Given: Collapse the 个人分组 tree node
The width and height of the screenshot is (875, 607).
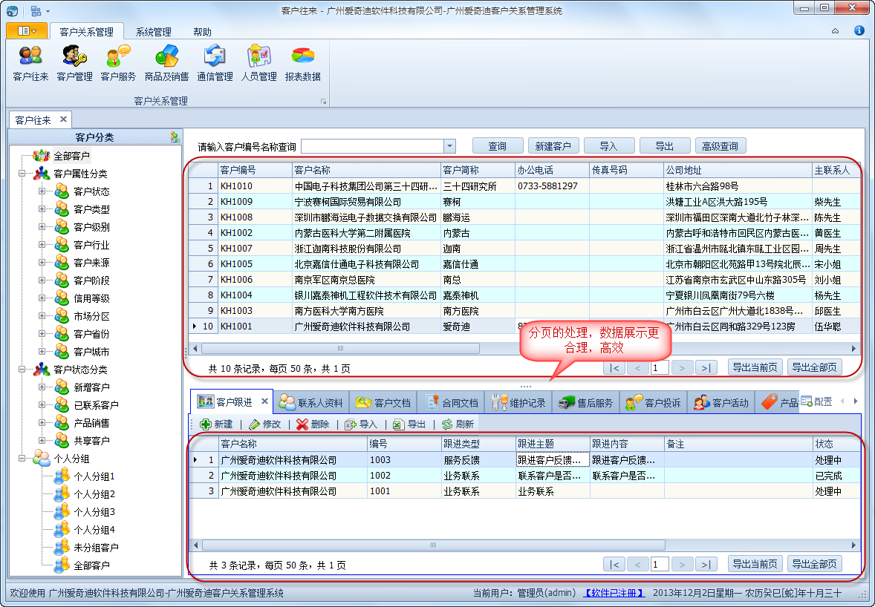Looking at the screenshot, I should 22,458.
